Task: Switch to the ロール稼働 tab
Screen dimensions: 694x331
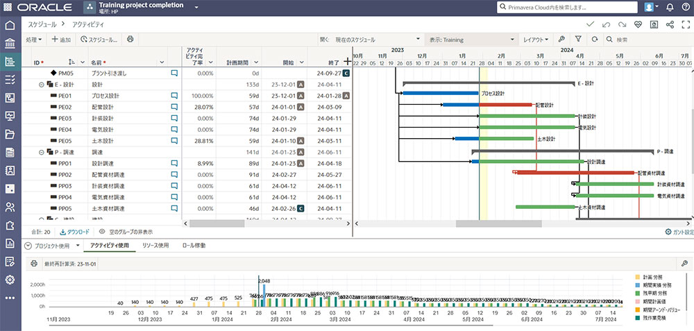Action: click(x=194, y=245)
